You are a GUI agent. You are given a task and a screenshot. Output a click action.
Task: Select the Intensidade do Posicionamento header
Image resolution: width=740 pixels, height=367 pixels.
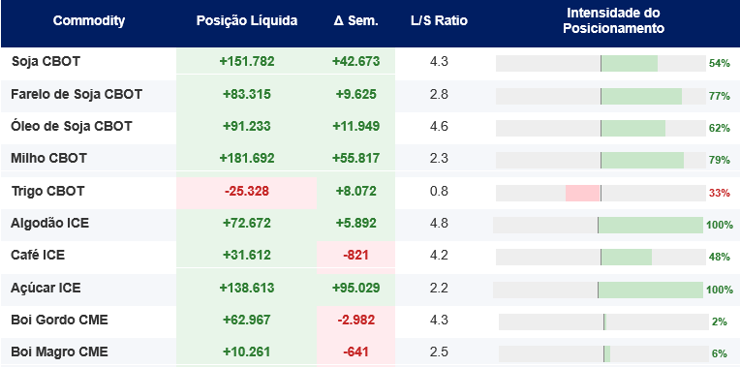coord(613,20)
